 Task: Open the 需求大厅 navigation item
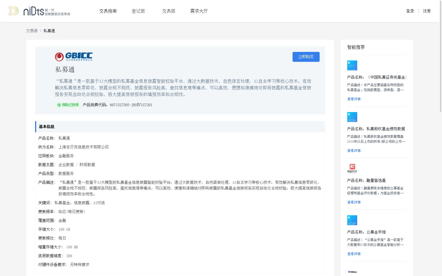pyautogui.click(x=199, y=11)
